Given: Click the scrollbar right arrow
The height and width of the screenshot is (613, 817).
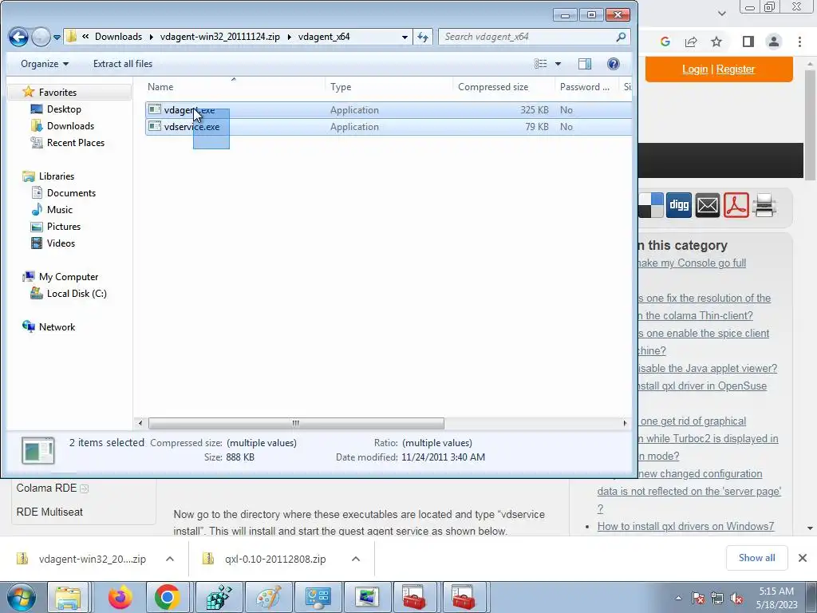Looking at the screenshot, I should (625, 423).
